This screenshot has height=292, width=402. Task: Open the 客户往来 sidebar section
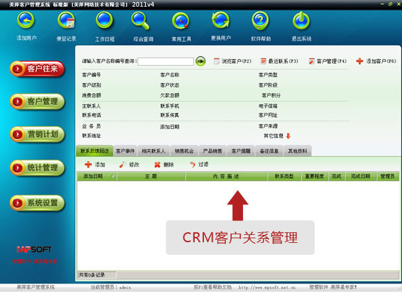click(37, 69)
